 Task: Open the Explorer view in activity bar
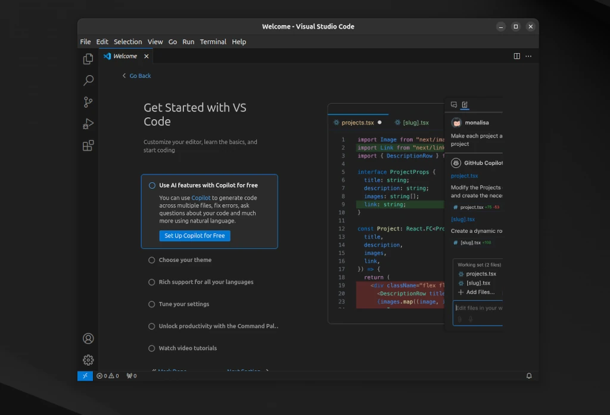pos(88,59)
